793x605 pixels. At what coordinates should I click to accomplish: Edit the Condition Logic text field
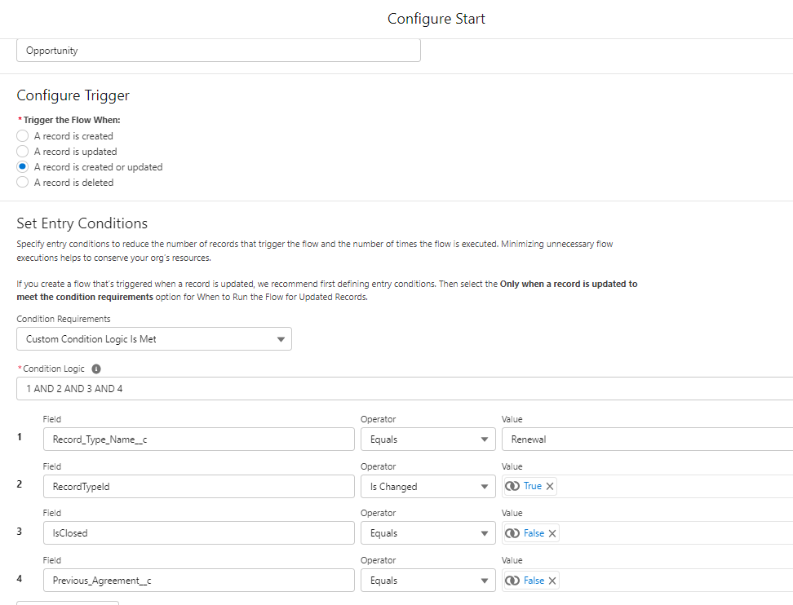click(x=404, y=389)
